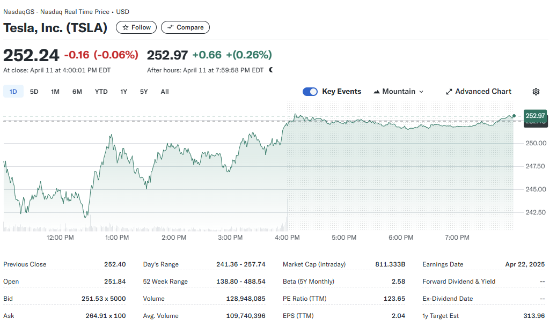Click the Volume value 128,948,085

pyautogui.click(x=246, y=299)
